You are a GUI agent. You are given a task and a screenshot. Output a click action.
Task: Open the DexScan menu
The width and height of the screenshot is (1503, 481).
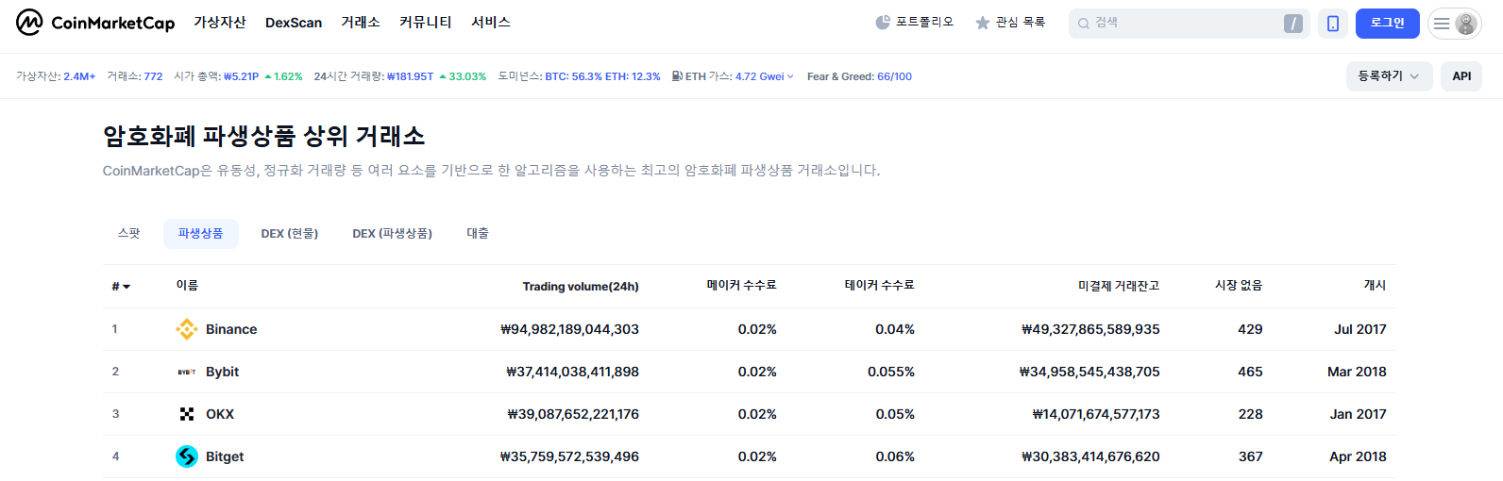(294, 23)
